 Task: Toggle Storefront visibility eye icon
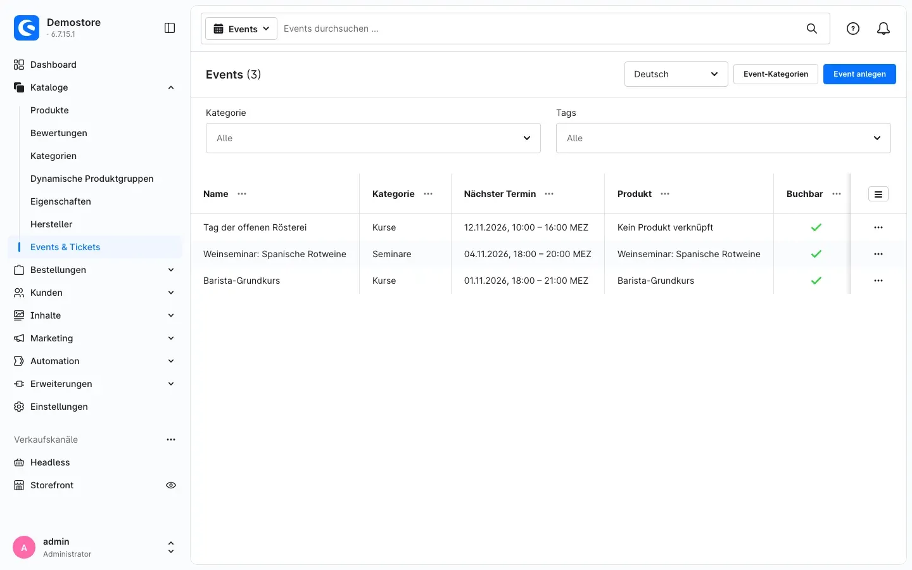171,485
